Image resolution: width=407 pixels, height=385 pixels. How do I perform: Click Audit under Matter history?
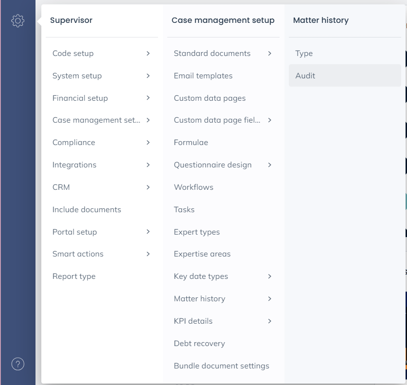coord(305,76)
